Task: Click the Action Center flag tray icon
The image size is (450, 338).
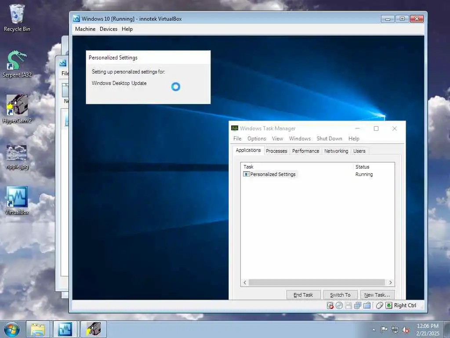Action: coord(384,330)
